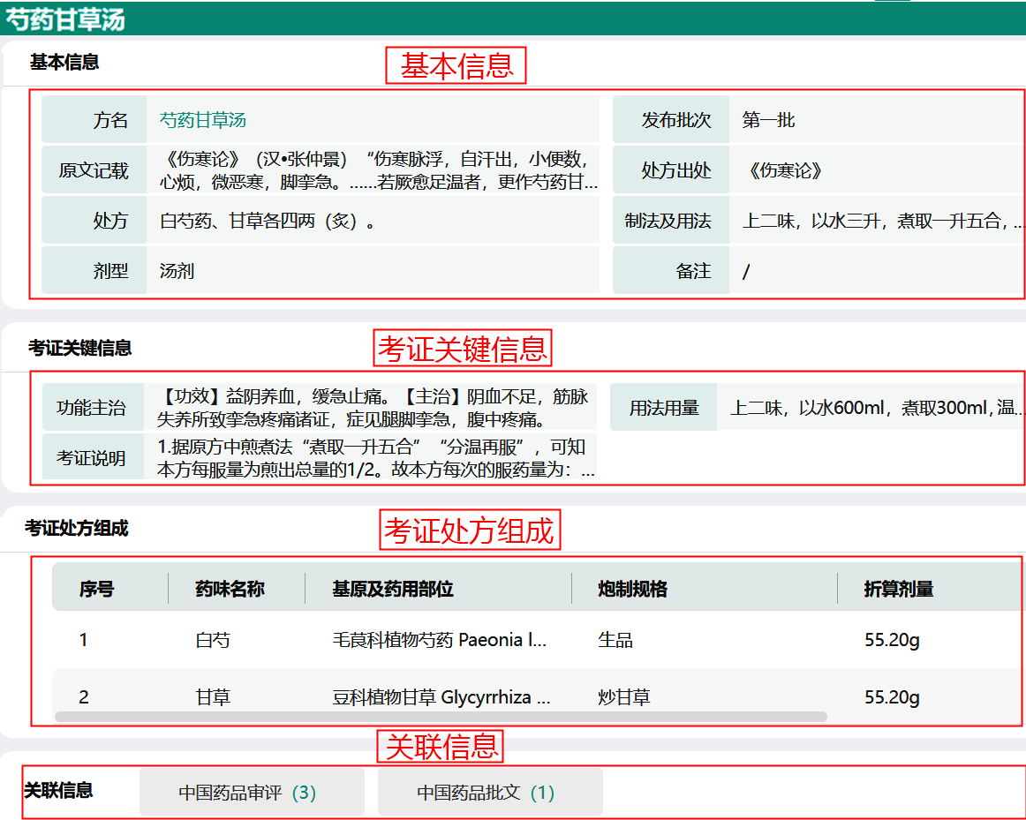The image size is (1026, 820).
Task: Click the 药味名称 column header
Action: (x=230, y=589)
